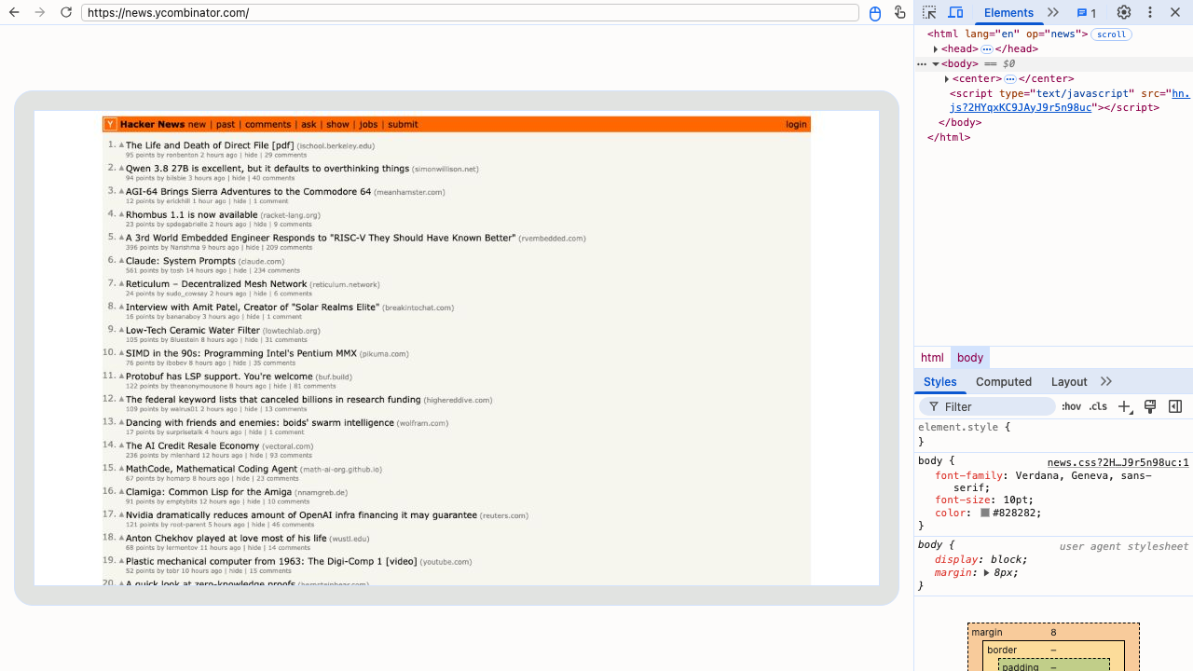Click the browser forward arrow

click(x=40, y=12)
